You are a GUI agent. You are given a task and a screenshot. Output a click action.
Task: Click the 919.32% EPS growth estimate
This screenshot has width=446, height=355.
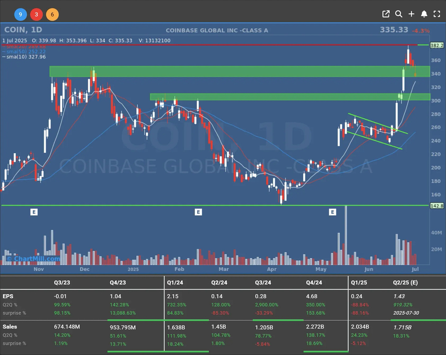click(x=403, y=305)
